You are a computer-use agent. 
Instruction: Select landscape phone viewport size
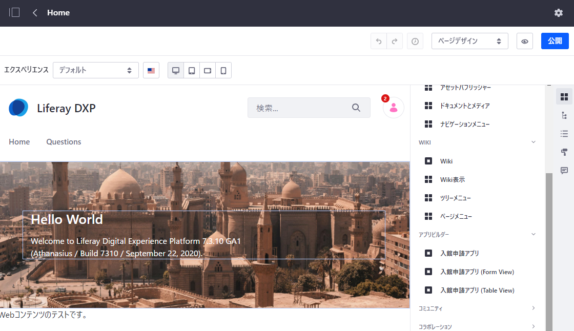coord(208,70)
